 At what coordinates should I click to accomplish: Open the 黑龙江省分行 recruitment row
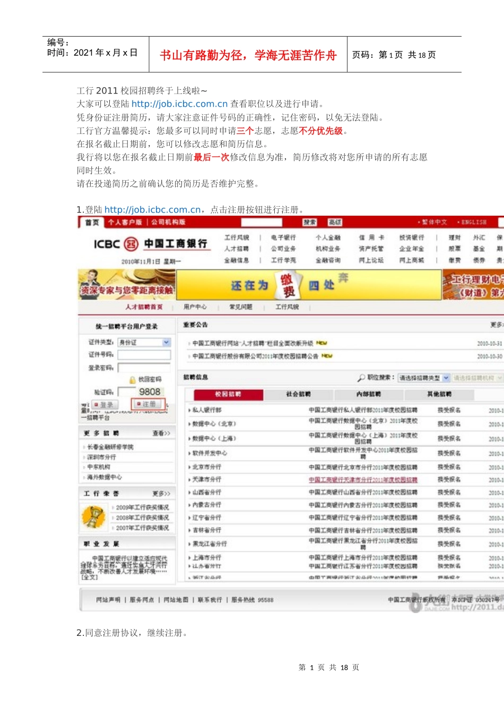(x=210, y=544)
